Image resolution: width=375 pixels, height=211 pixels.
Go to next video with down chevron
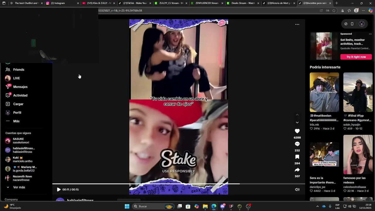(297, 122)
